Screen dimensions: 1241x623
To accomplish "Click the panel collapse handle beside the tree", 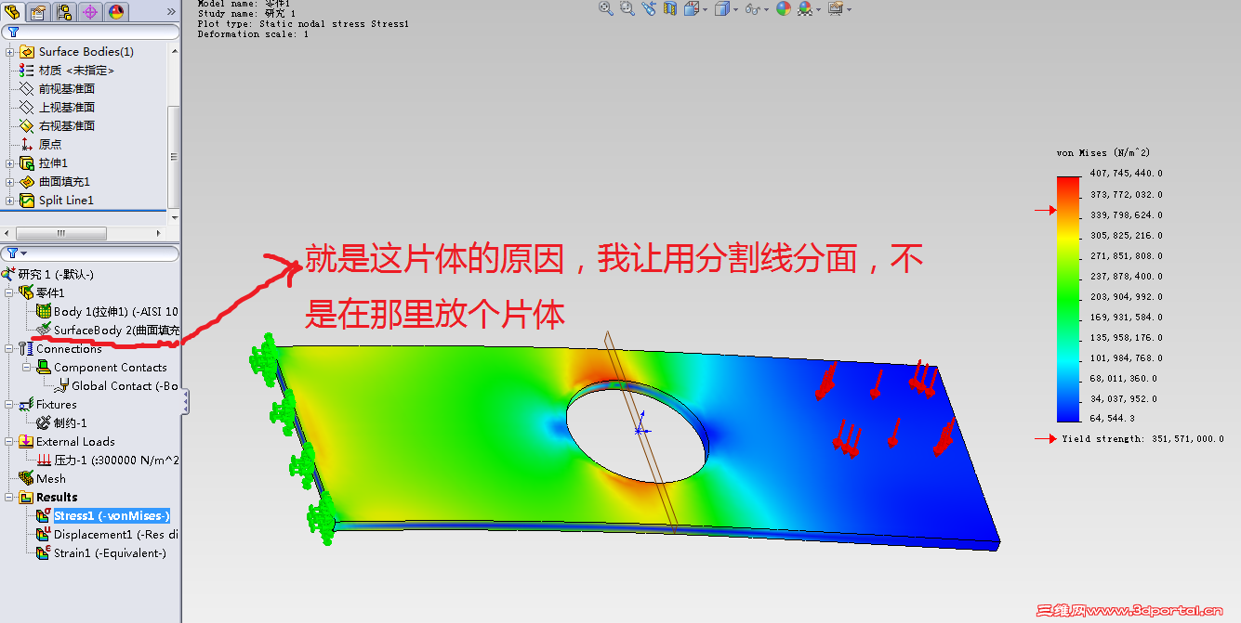I will (x=185, y=401).
